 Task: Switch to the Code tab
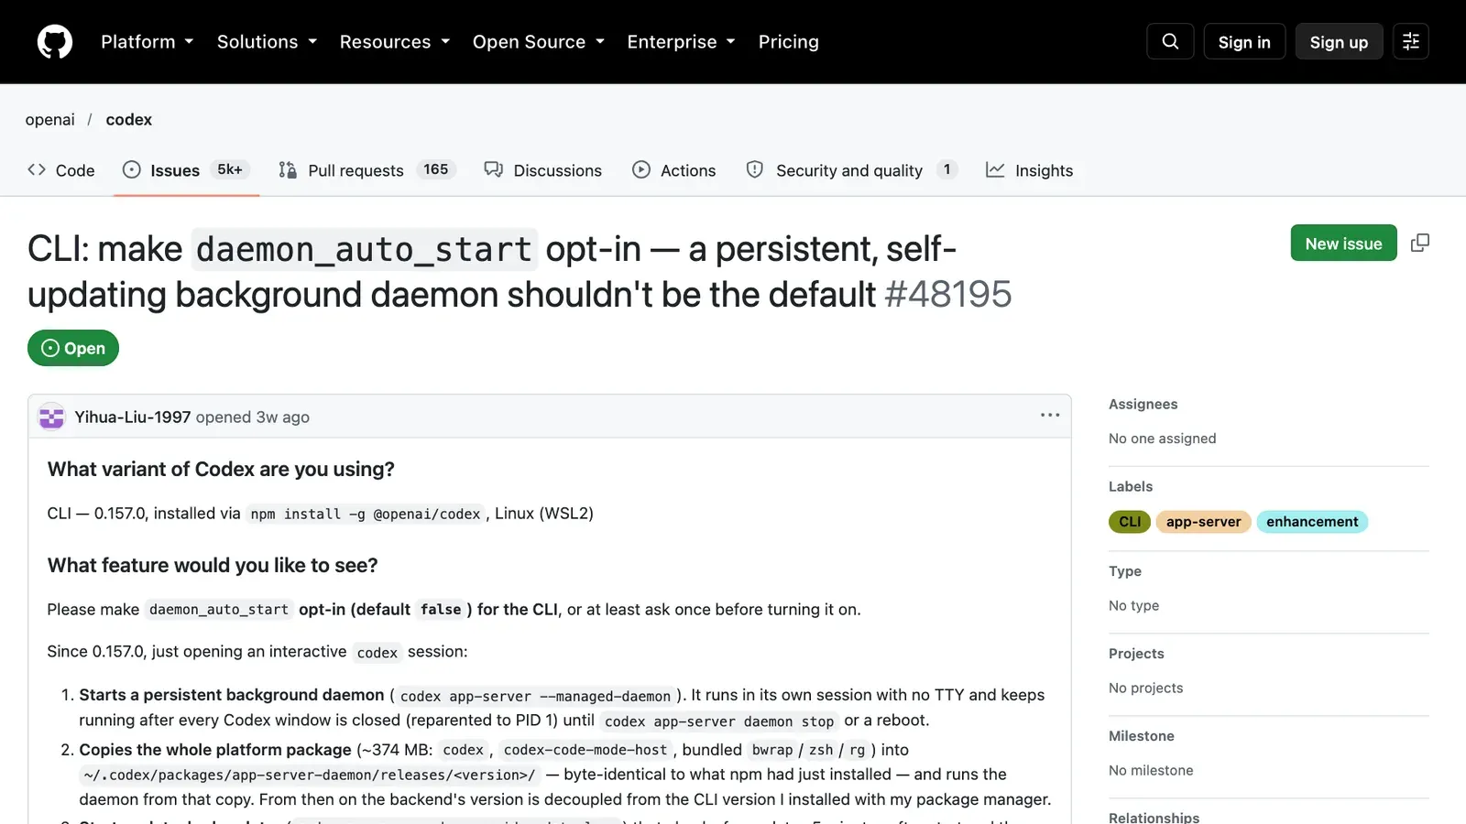61,170
